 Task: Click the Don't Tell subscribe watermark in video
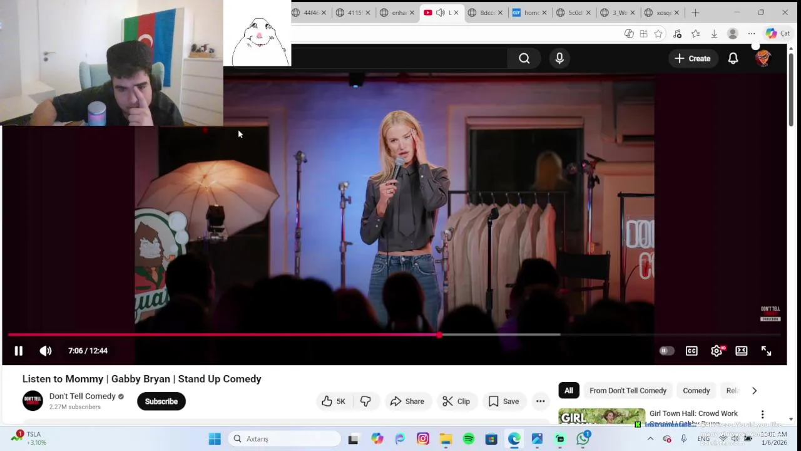770,314
